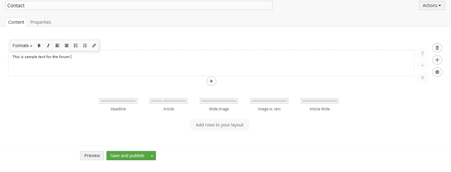Insert a bulleted list
Viewport: 451px width, 172px height.
[x=76, y=46]
